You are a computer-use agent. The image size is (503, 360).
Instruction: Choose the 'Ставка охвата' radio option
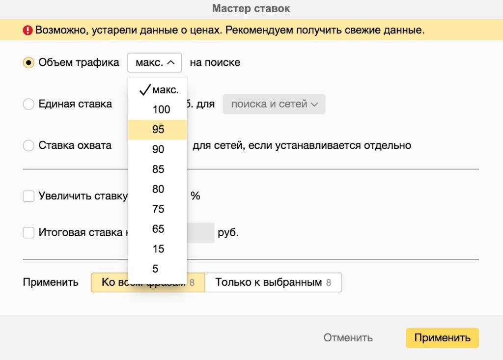pyautogui.click(x=29, y=146)
